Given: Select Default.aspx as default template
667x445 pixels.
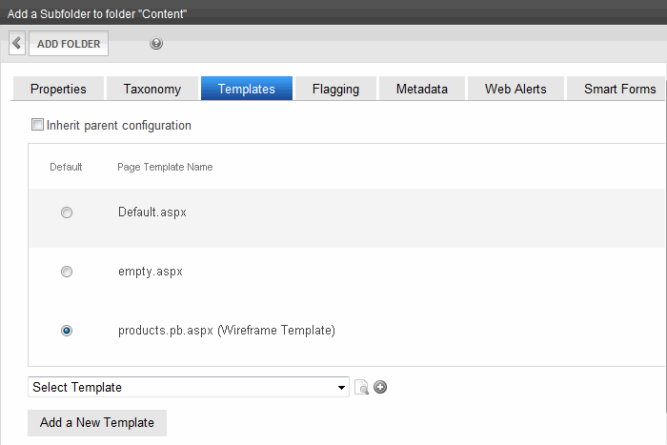Looking at the screenshot, I should (x=67, y=212).
